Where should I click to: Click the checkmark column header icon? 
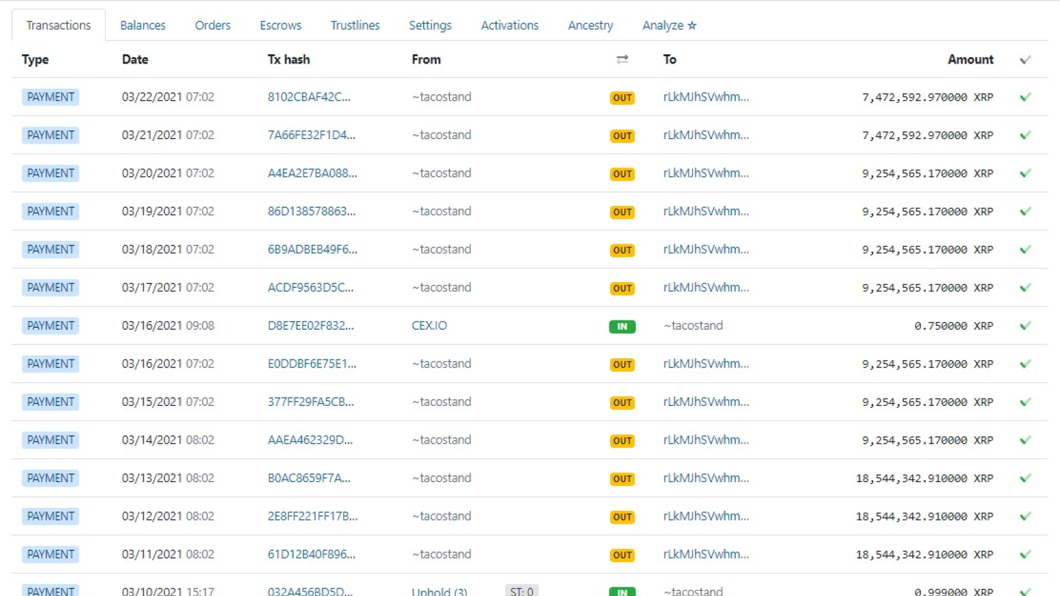click(1025, 60)
